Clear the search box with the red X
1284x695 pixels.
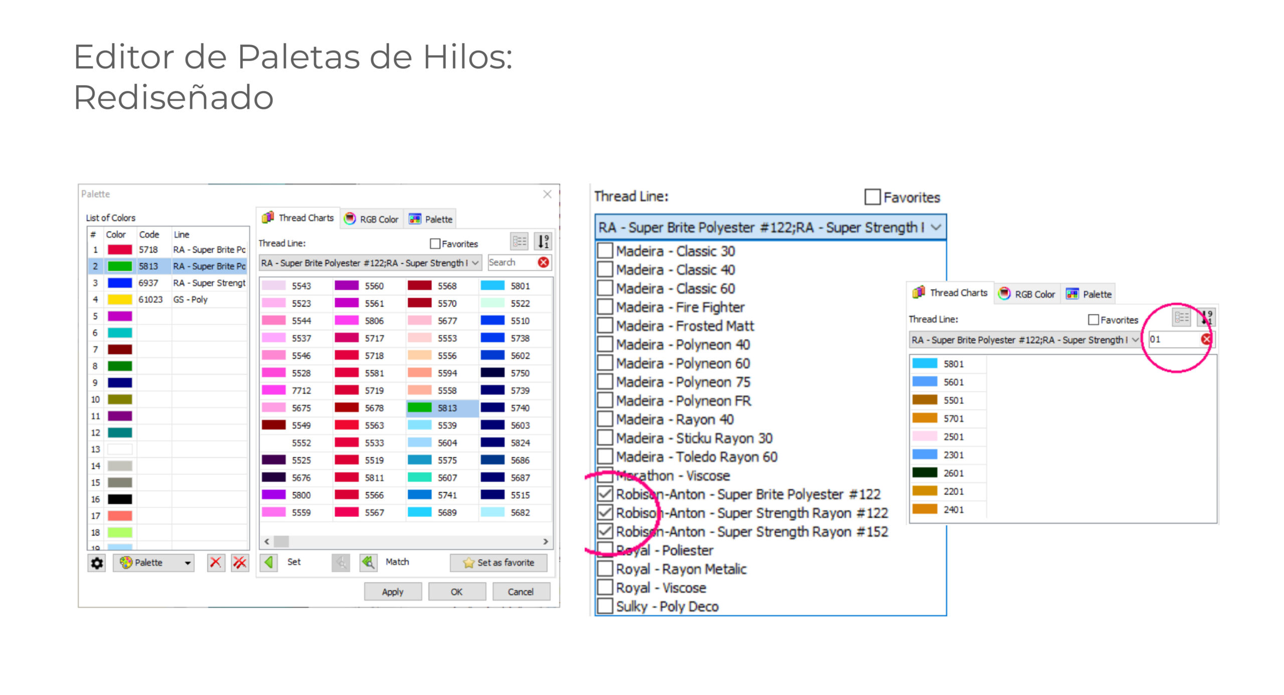[543, 263]
